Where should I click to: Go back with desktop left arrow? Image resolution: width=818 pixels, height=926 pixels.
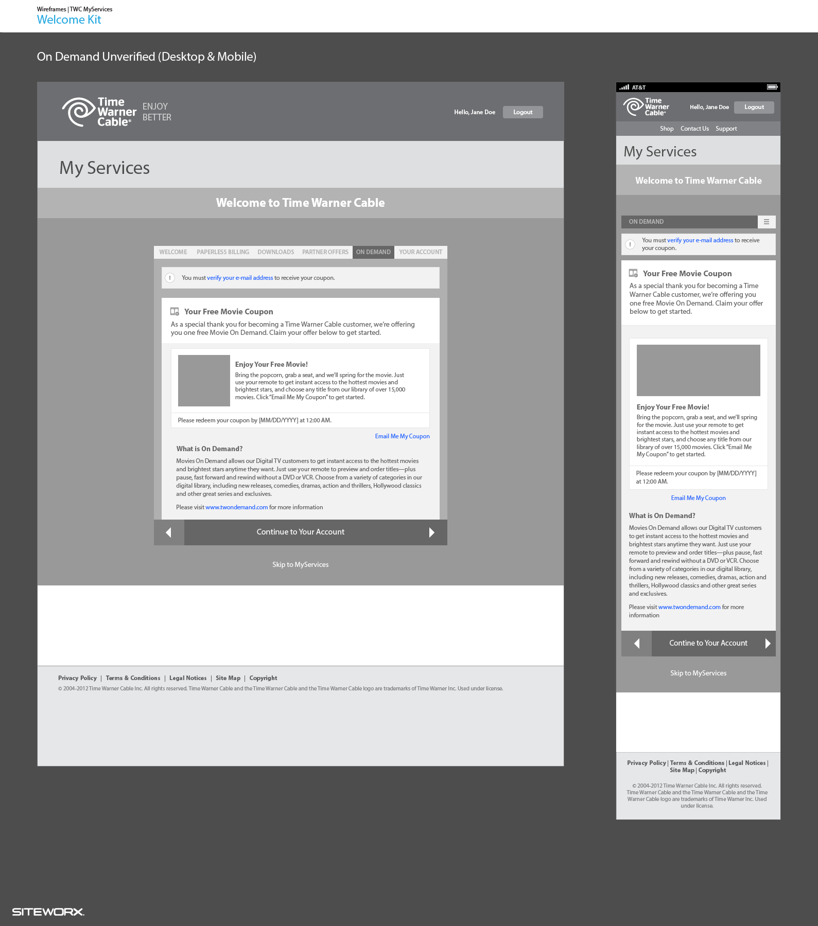(169, 532)
